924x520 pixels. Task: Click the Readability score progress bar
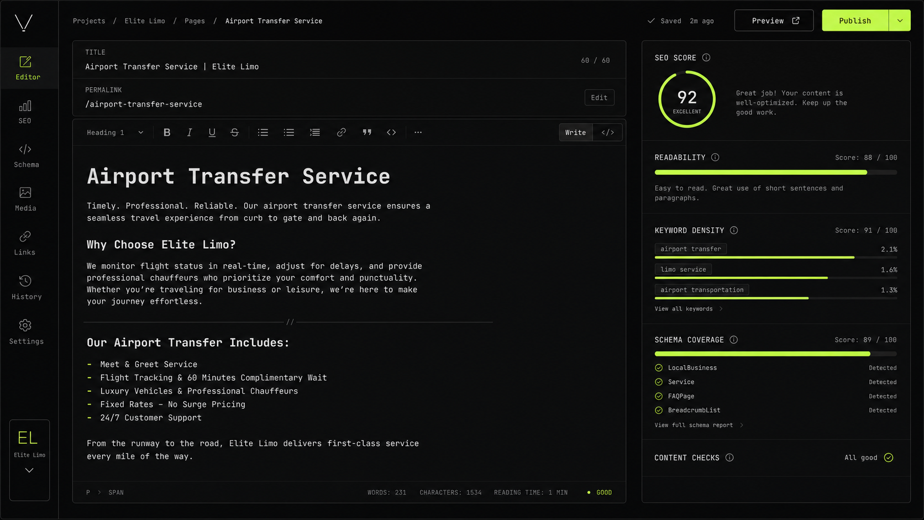(776, 172)
